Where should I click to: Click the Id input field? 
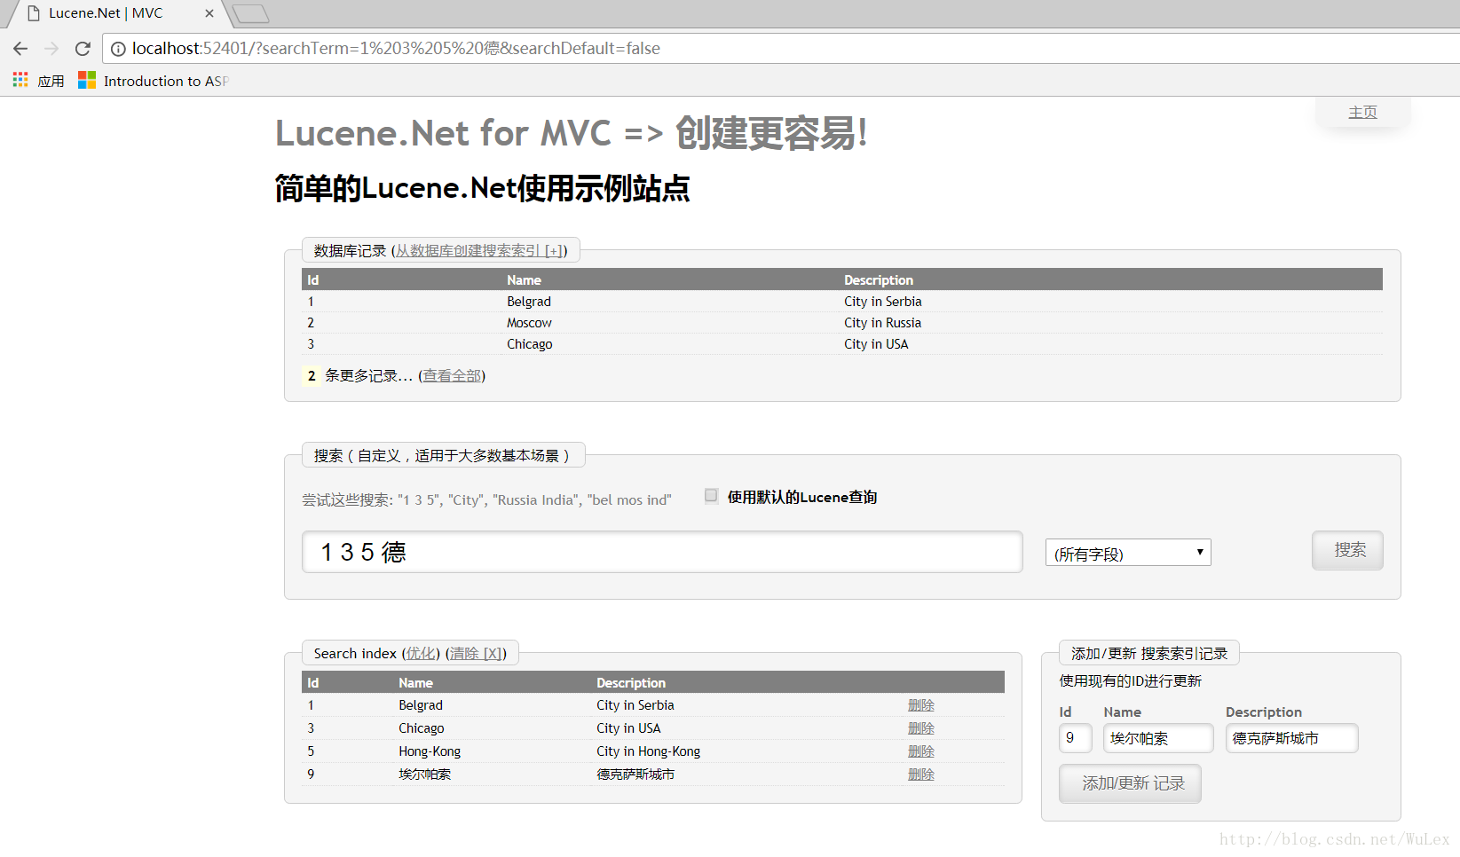[x=1076, y=738]
